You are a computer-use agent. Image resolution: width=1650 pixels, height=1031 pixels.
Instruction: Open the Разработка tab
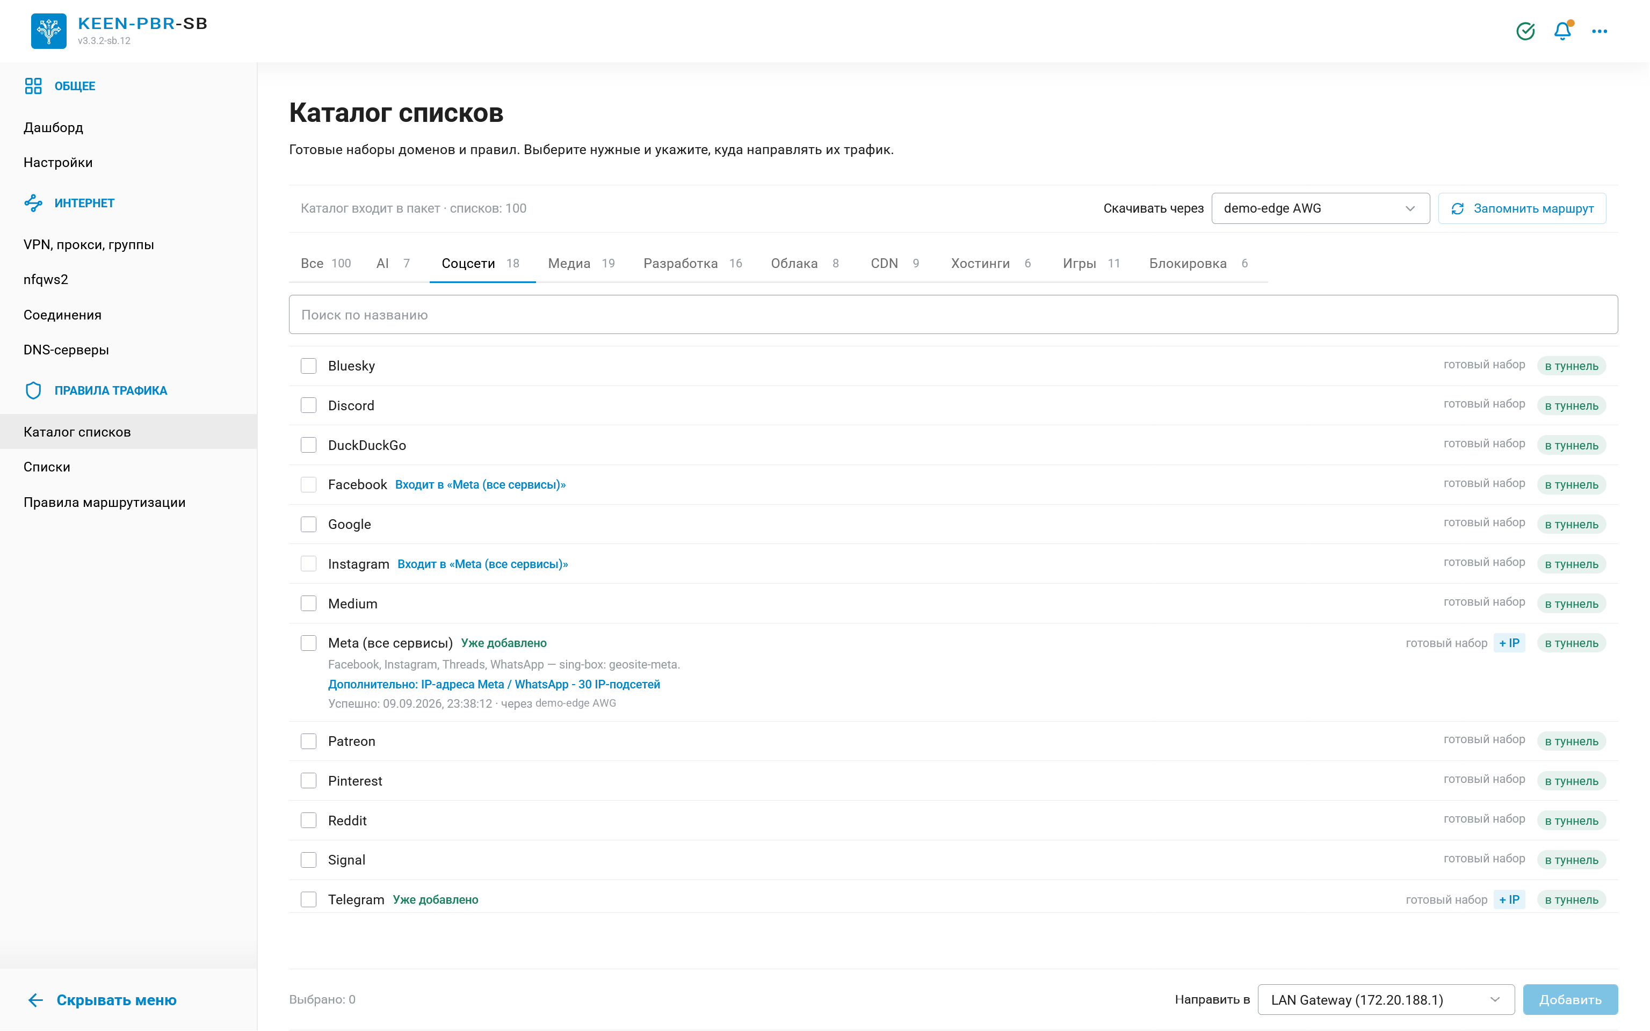click(693, 263)
